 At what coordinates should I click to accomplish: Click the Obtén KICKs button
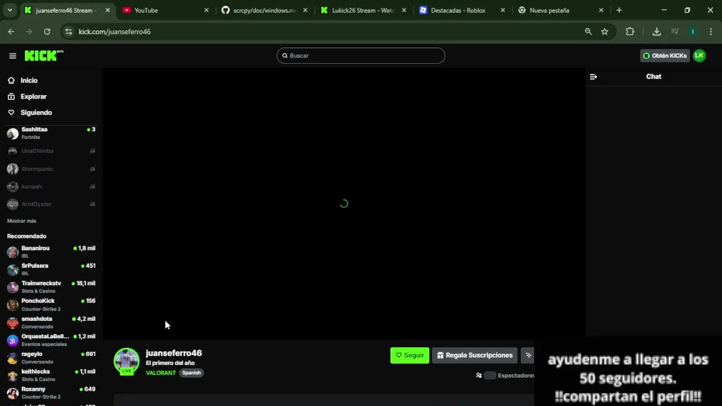tap(664, 56)
